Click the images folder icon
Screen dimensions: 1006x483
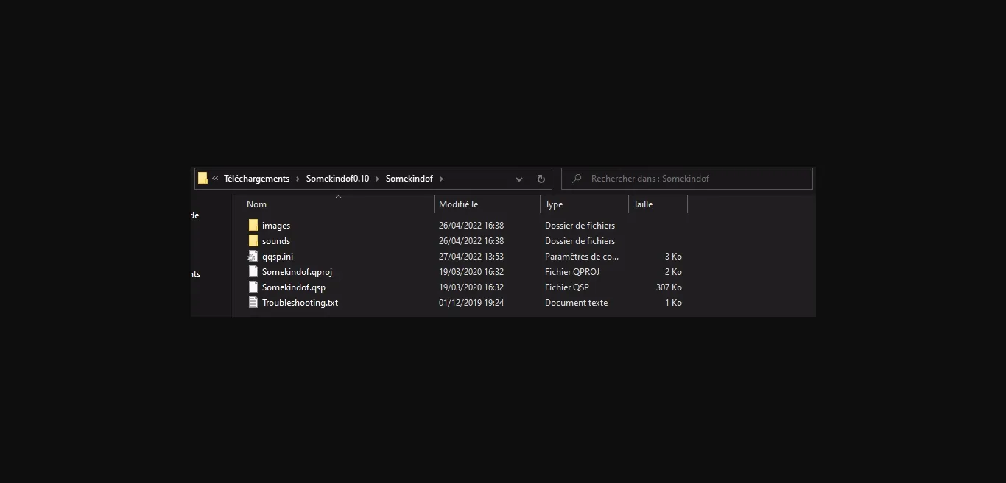click(253, 226)
